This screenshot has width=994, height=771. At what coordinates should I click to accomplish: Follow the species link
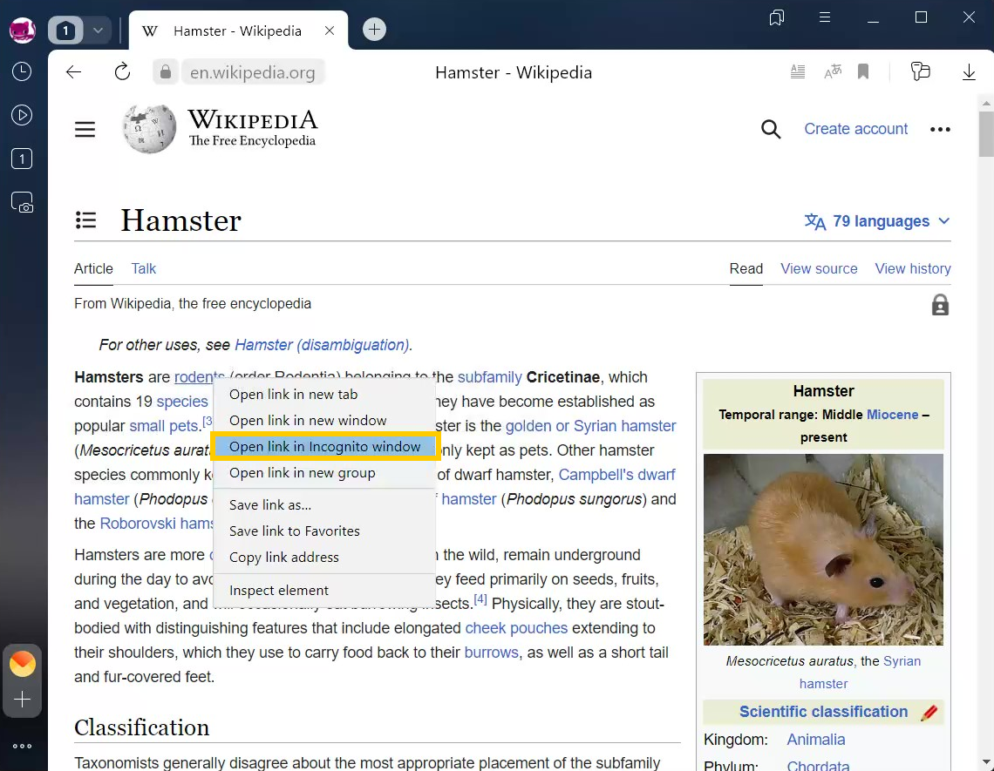click(182, 402)
